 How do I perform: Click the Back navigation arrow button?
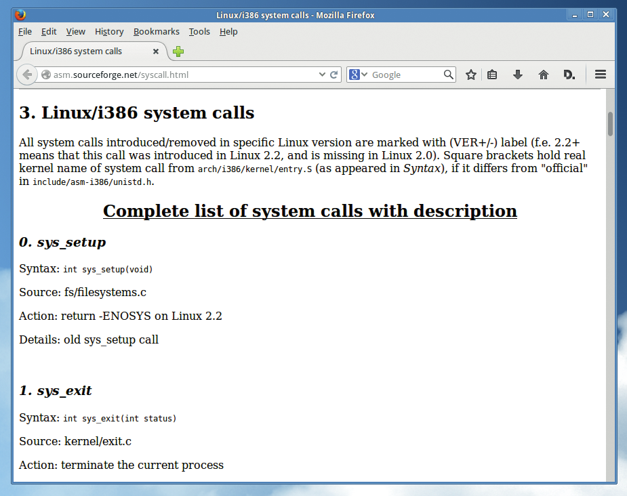[x=27, y=75]
